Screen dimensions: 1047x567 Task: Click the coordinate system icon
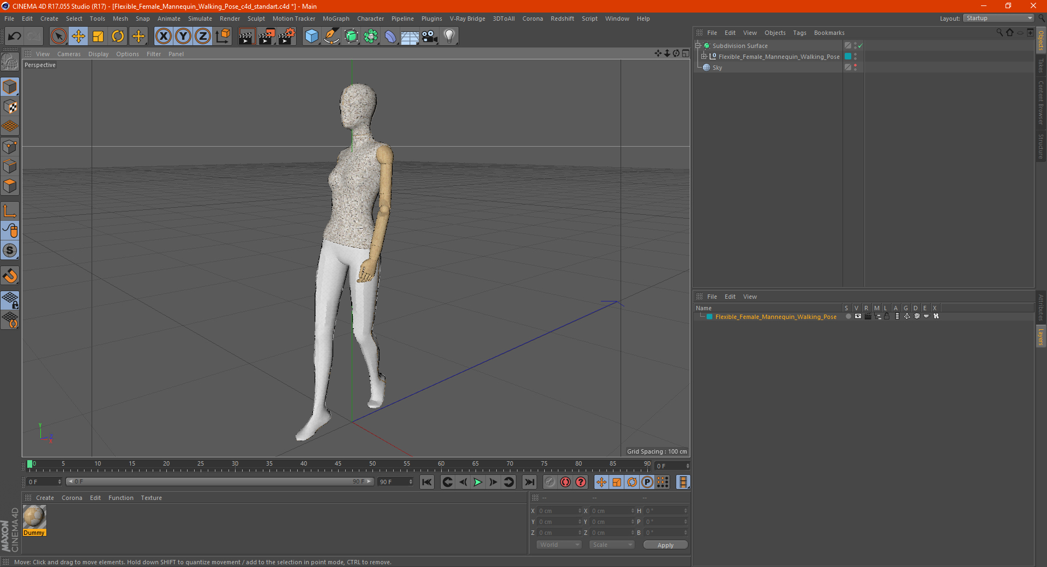point(223,37)
